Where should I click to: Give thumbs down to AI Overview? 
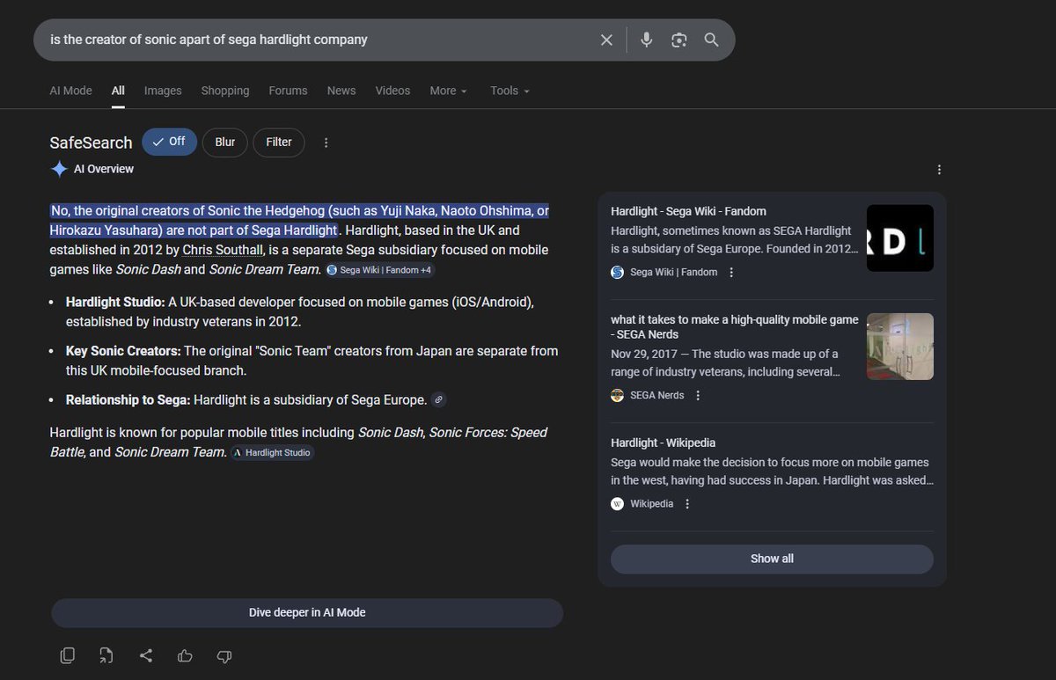(224, 655)
